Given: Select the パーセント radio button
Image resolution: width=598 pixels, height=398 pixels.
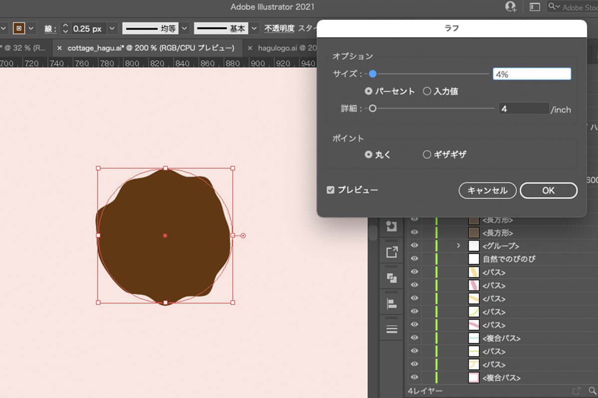Looking at the screenshot, I should (x=369, y=91).
